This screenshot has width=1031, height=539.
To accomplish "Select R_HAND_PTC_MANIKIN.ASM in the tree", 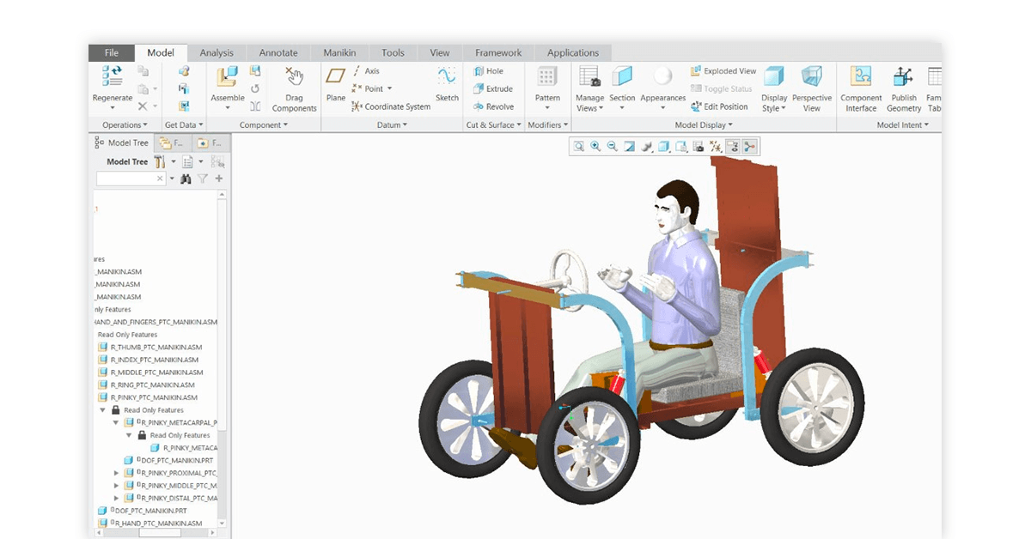I will tap(150, 523).
